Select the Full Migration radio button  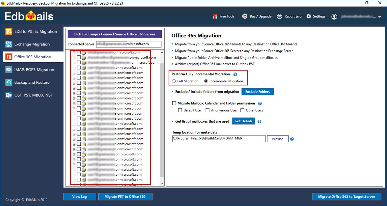click(x=174, y=81)
